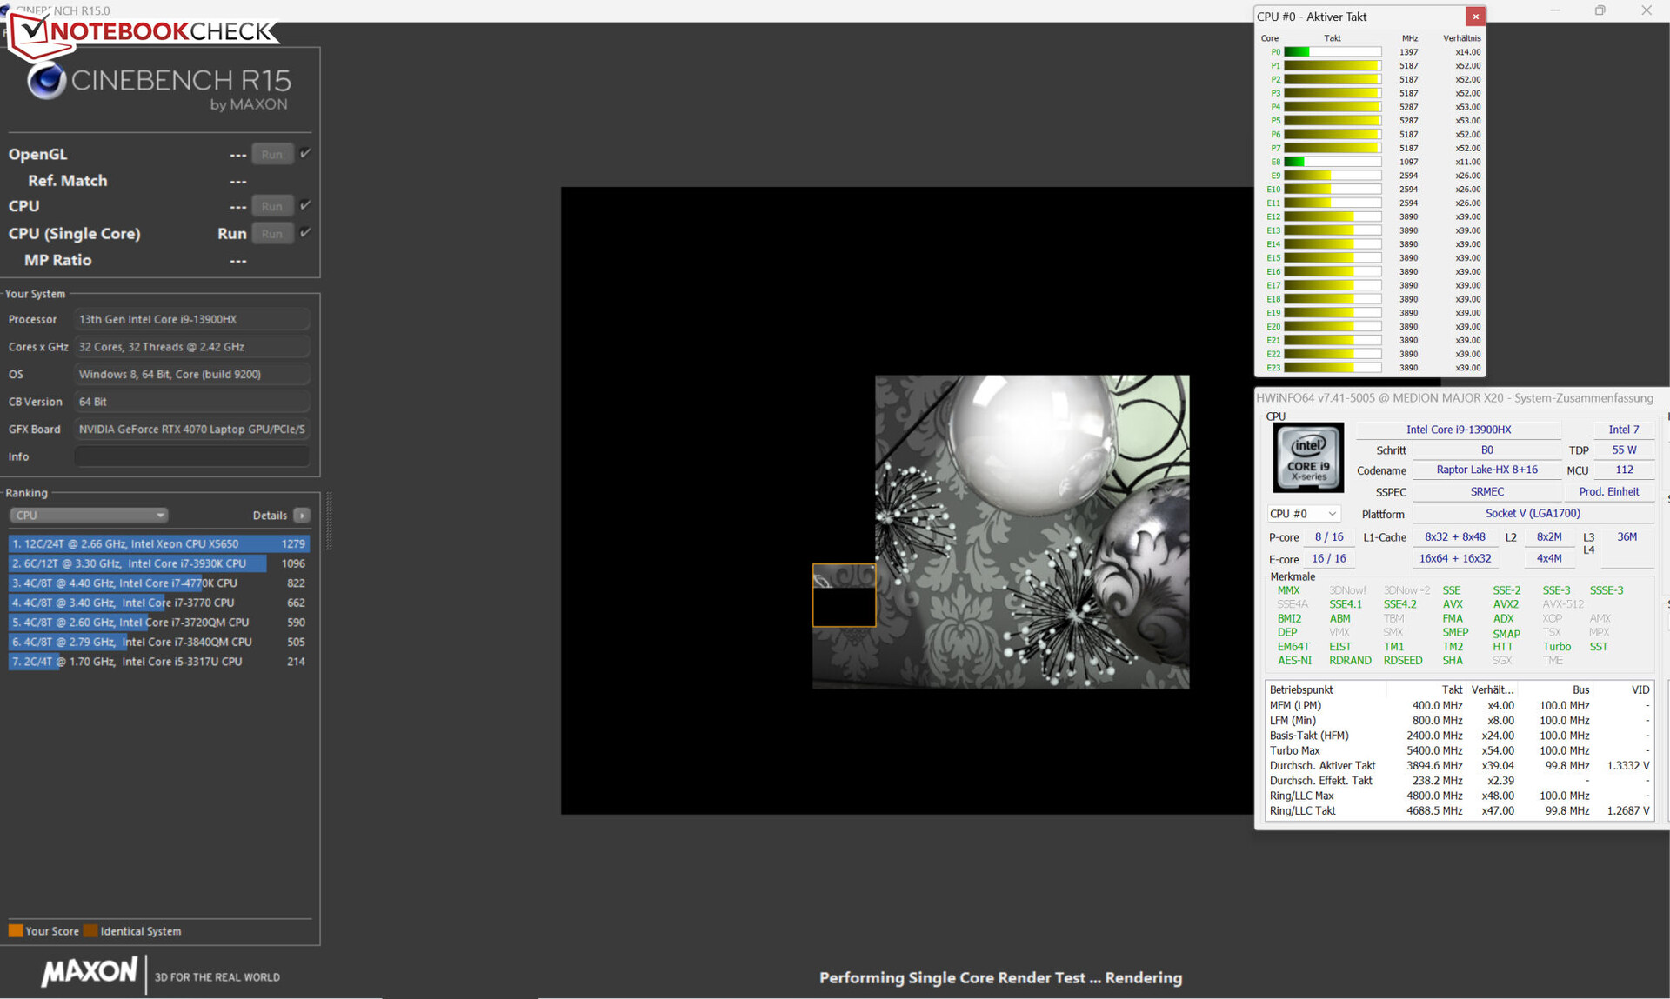Click the Notebookcheck logo

coord(144,32)
